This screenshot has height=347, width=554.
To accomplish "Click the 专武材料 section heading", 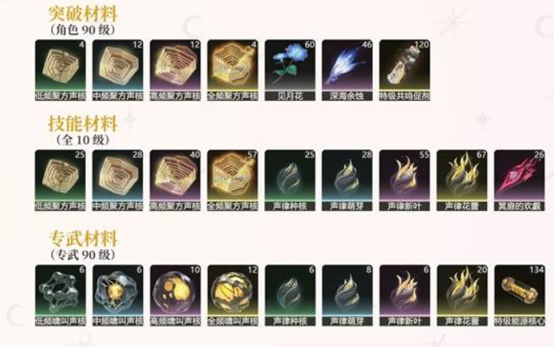I will [83, 239].
